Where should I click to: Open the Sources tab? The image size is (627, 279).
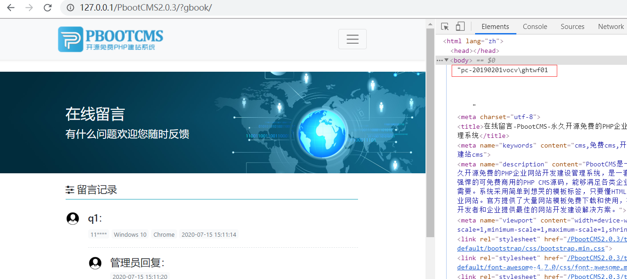click(x=572, y=27)
